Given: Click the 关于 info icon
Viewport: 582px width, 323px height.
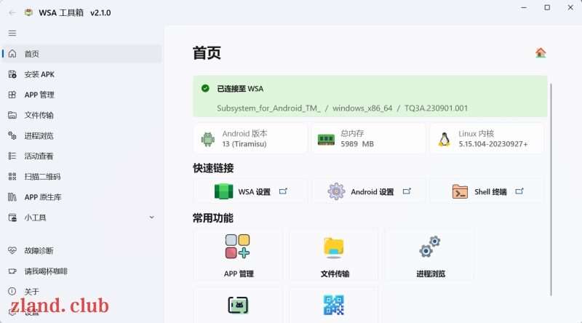Looking at the screenshot, I should pos(12,291).
